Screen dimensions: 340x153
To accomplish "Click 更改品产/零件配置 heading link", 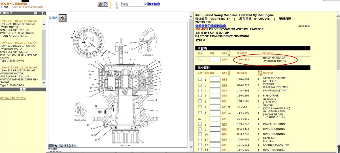I will (14, 4).
